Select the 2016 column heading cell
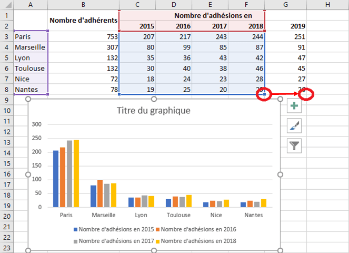Screen dimensions: 349x253 tap(174, 26)
